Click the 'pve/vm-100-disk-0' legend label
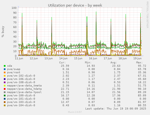This screenshot has width=150, height=115. [21, 96]
